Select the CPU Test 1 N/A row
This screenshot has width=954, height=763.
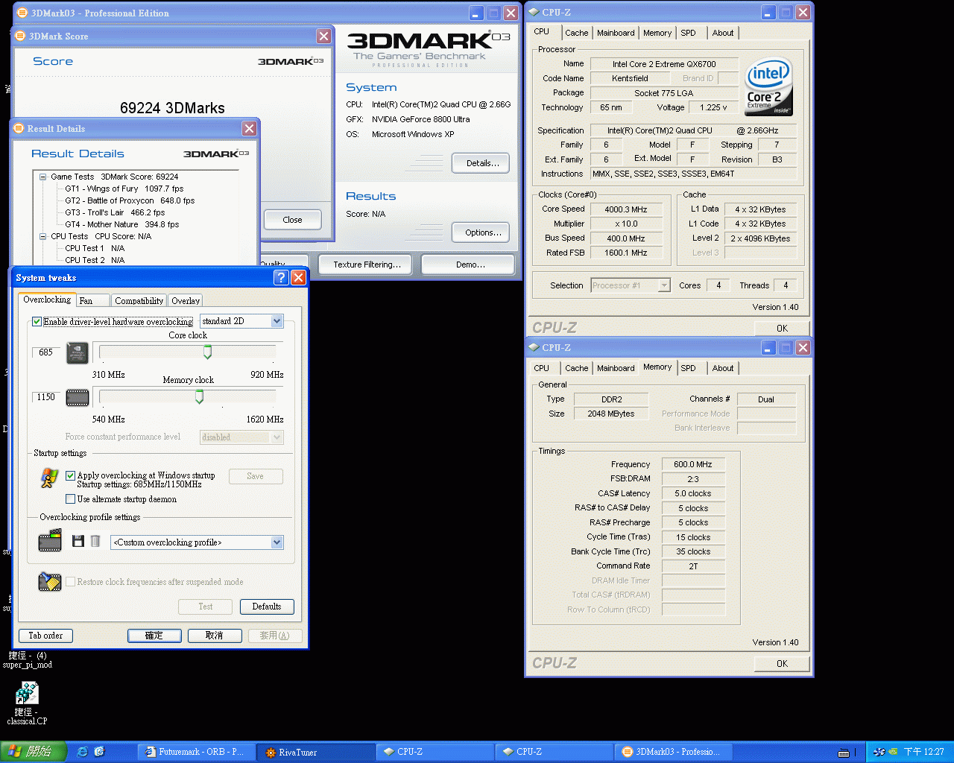[95, 249]
